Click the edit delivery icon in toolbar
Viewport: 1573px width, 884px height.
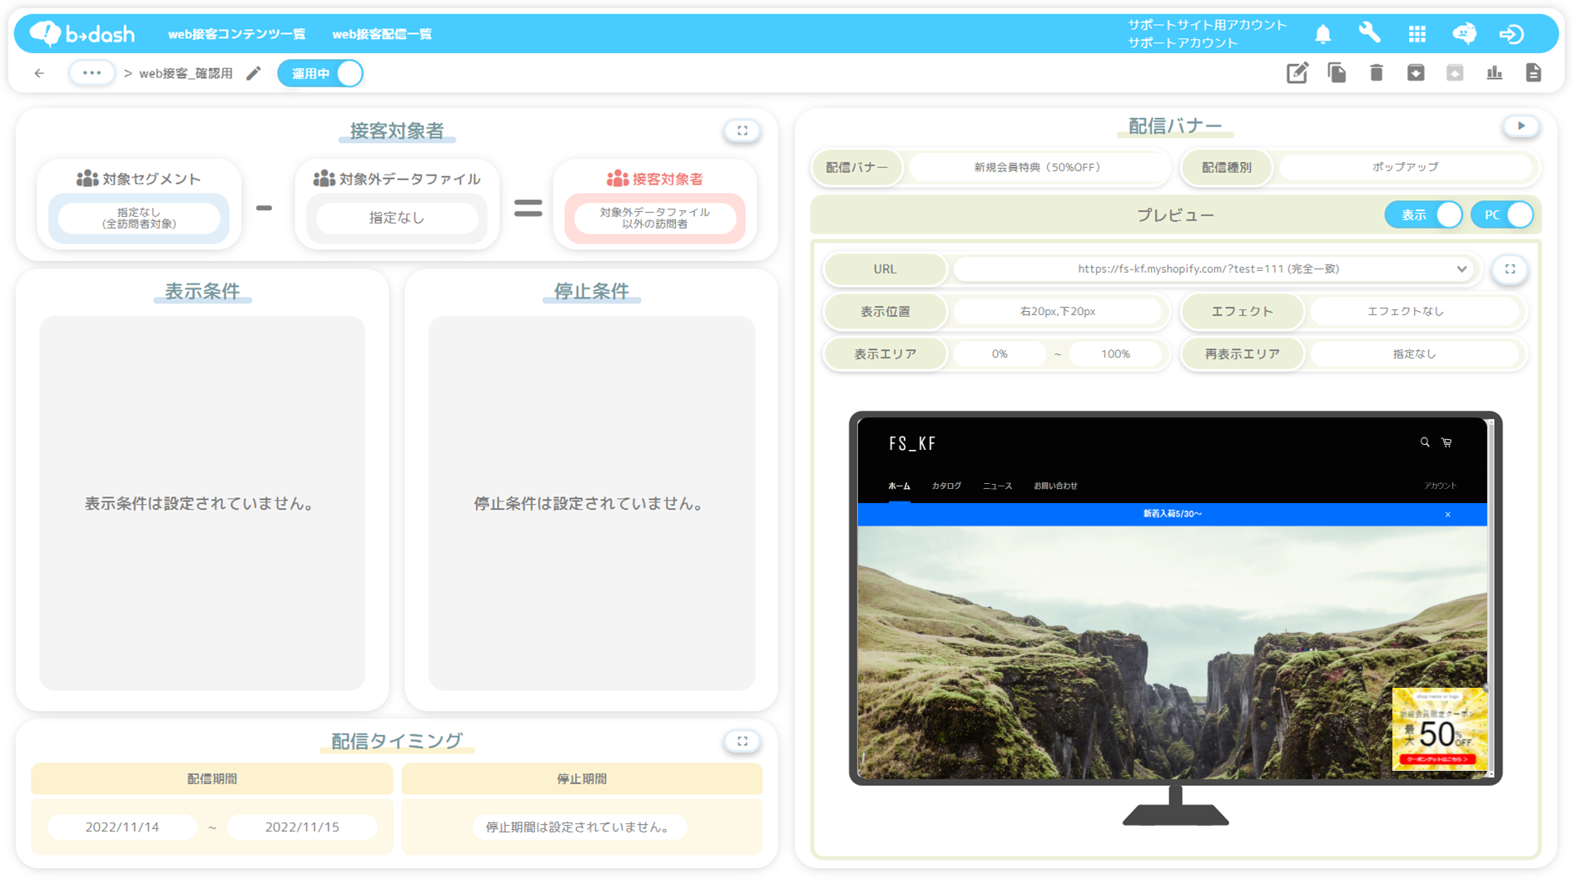1297,73
